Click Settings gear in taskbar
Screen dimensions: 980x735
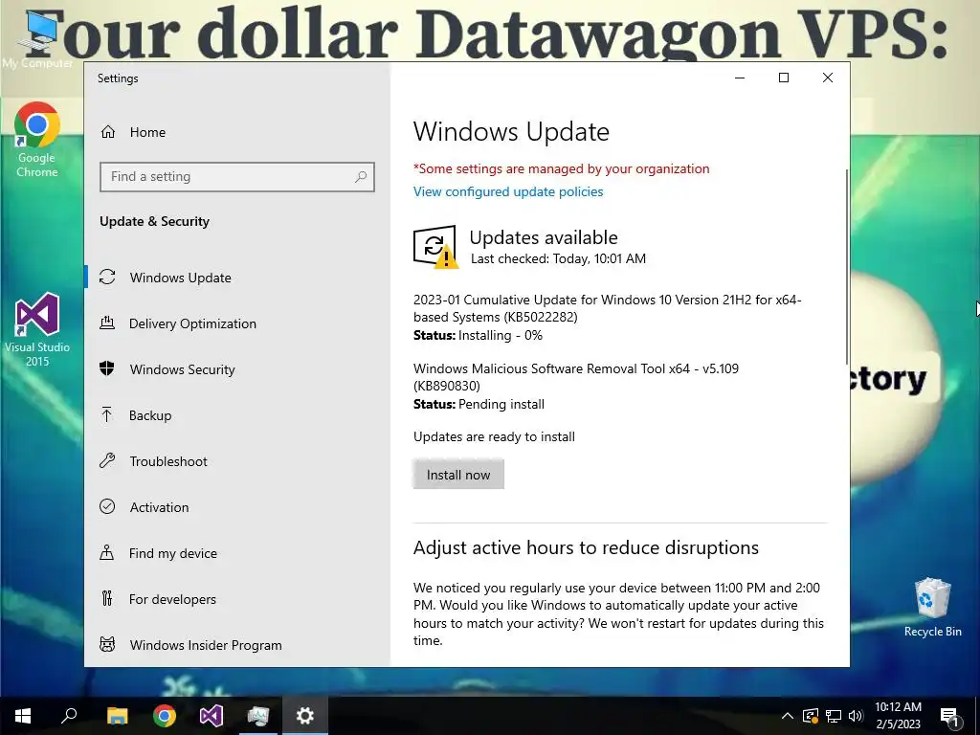(x=305, y=716)
